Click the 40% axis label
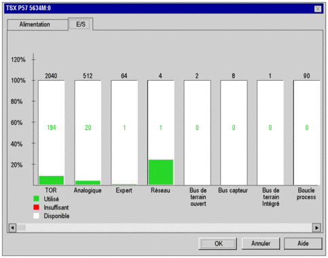Image resolution: width=328 pixels, height=258 pixels. 17,144
